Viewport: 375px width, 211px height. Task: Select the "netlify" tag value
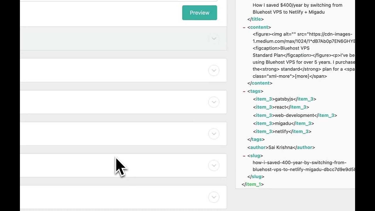click(x=282, y=132)
